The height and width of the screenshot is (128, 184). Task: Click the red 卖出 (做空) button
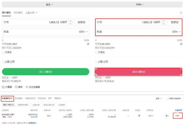138,71
